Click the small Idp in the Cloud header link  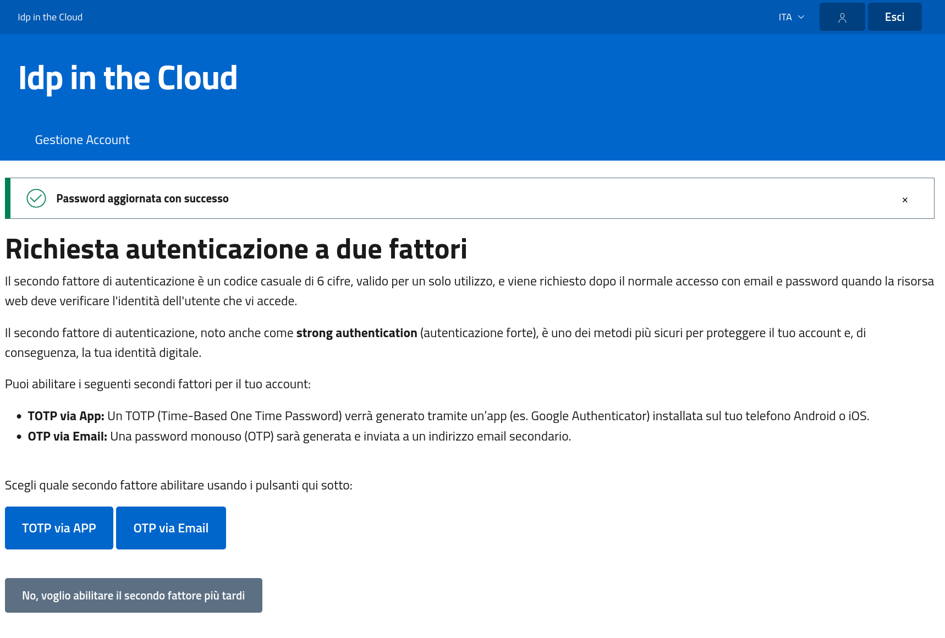pyautogui.click(x=50, y=17)
